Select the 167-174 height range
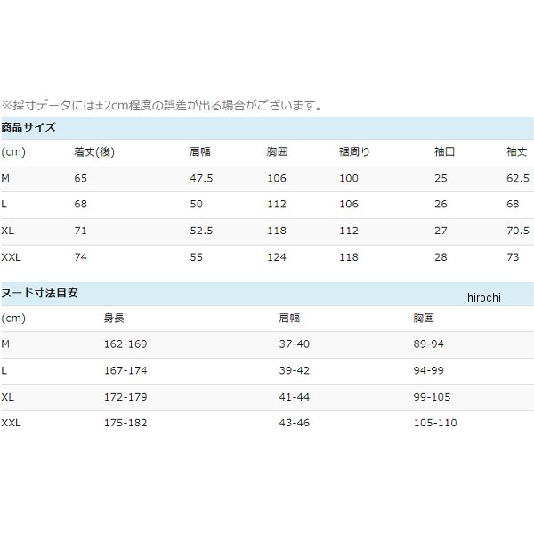Image resolution: width=534 pixels, height=534 pixels. 125,370
